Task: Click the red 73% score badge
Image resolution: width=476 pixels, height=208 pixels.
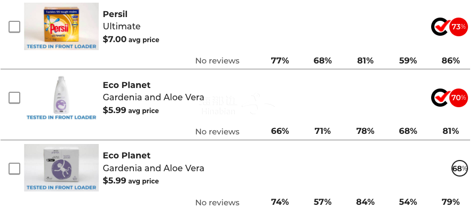Action: (x=458, y=27)
